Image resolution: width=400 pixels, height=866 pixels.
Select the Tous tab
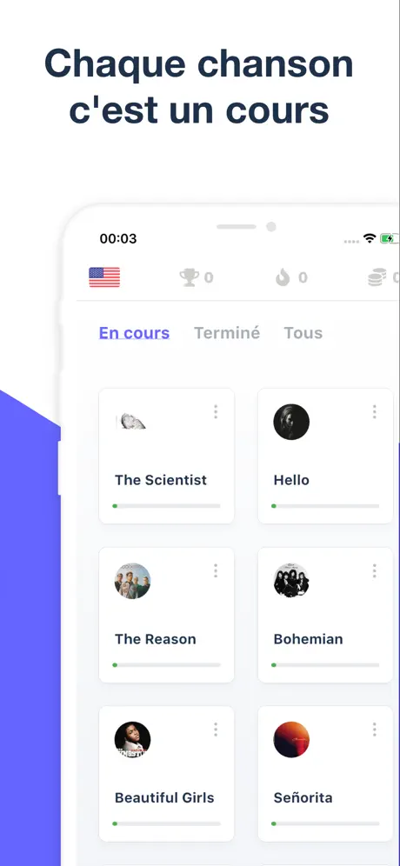[x=303, y=333]
